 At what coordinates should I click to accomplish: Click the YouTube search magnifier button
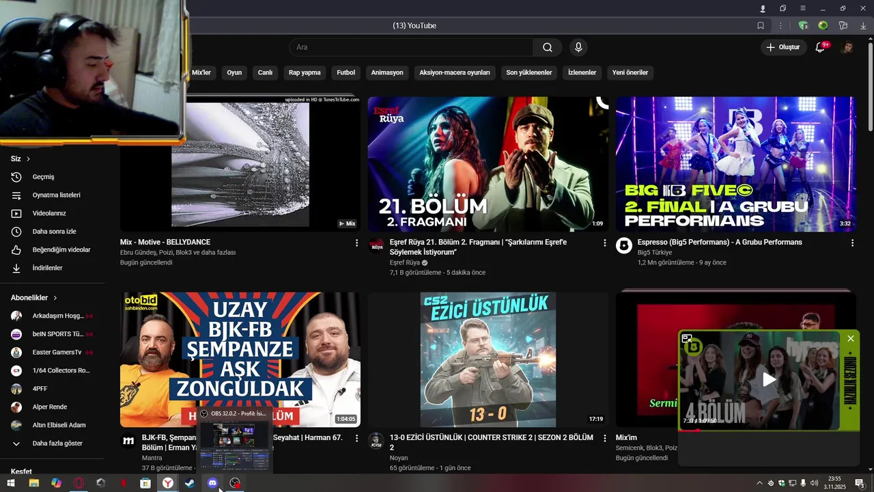pos(548,47)
